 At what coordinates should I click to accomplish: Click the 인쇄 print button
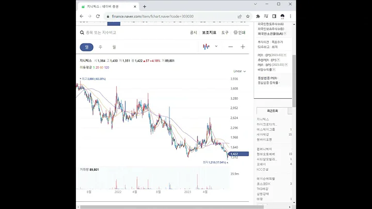239,33
